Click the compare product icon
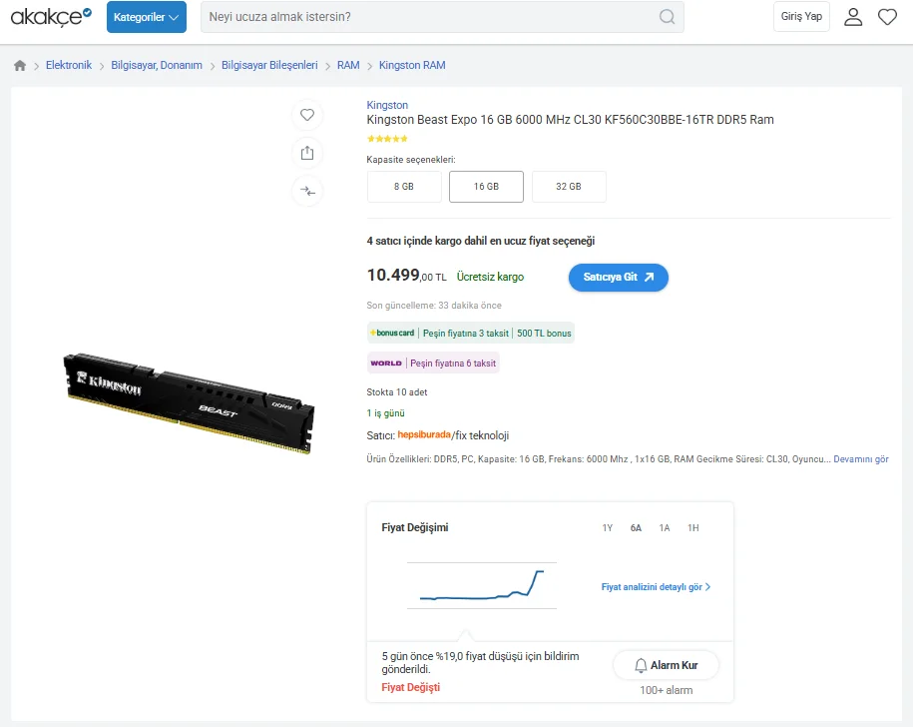913x727 pixels. click(x=307, y=191)
